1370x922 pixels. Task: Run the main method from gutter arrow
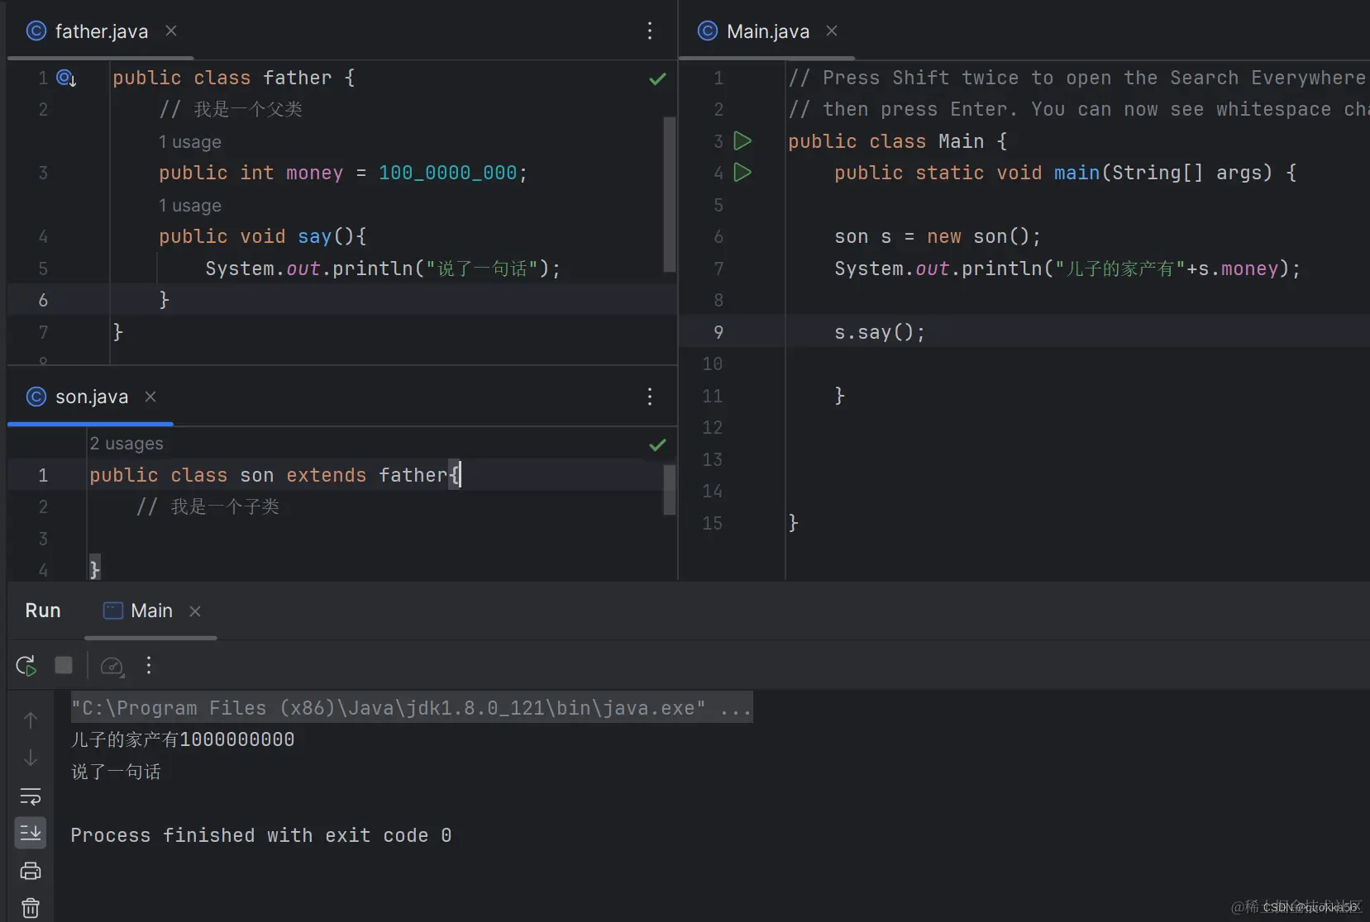(742, 173)
